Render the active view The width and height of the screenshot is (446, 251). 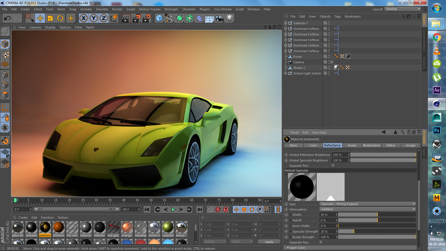126,18
